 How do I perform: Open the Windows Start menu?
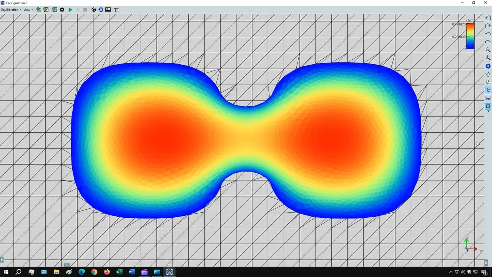tap(6, 272)
